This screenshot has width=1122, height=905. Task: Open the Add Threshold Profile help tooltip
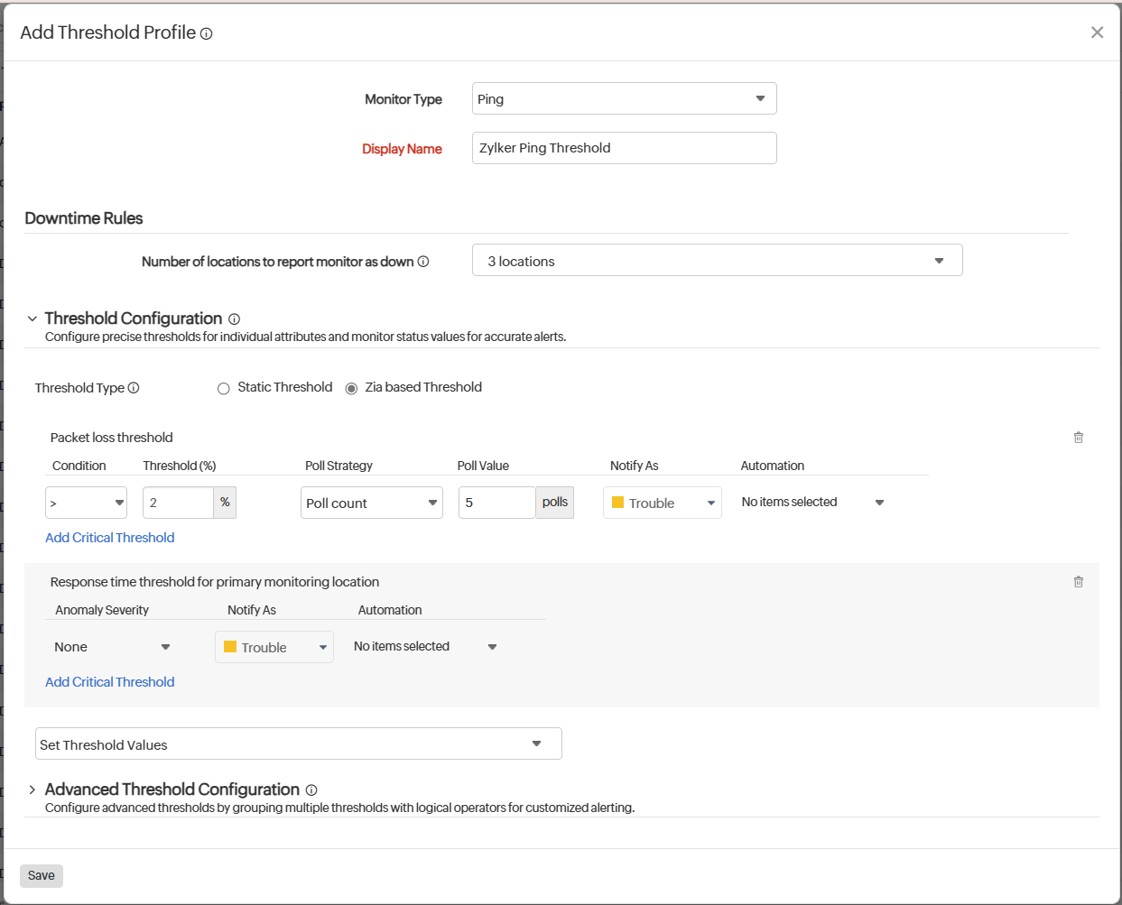207,32
